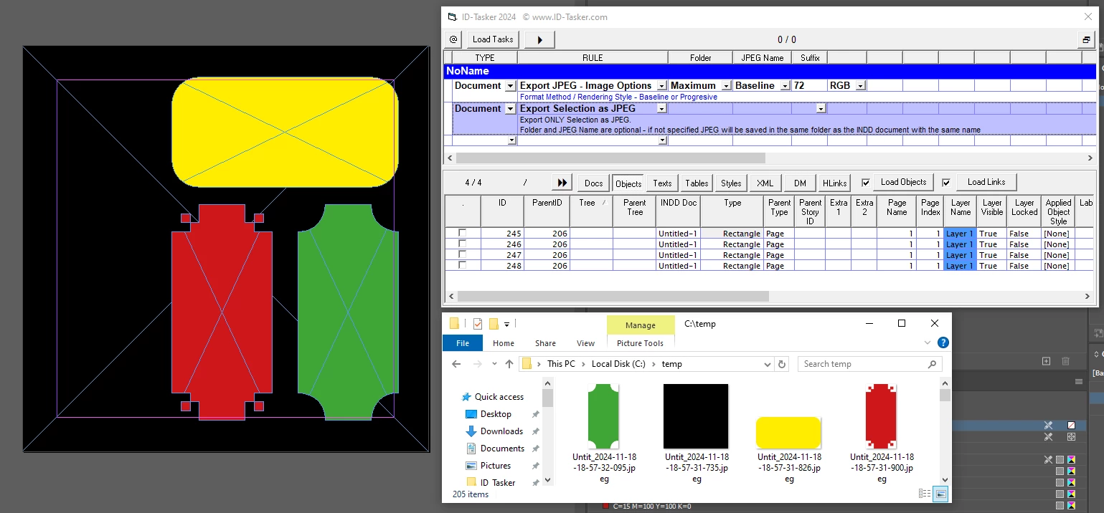Screen dimensions: 1104x513
Task: Open the Home ribbon tab
Action: pos(504,343)
